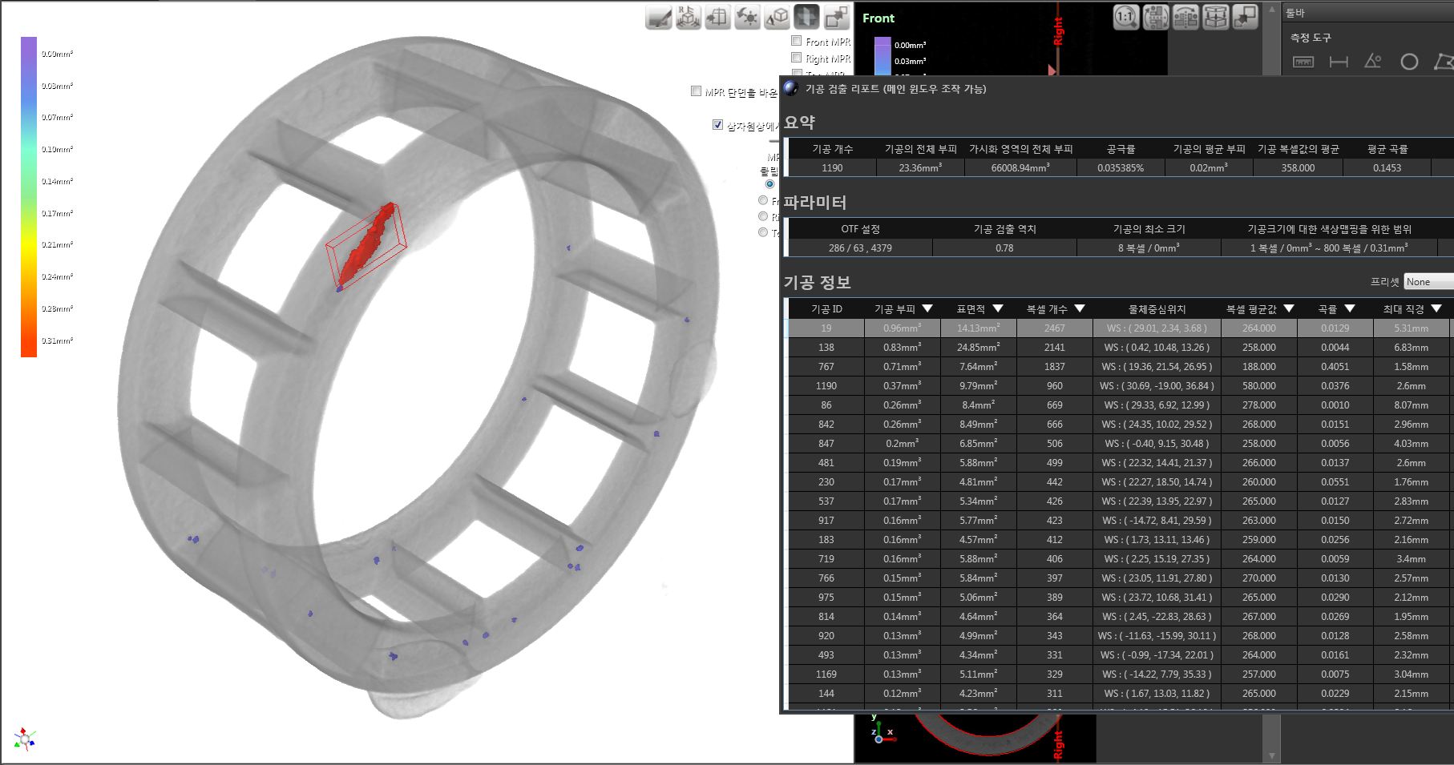This screenshot has height=765, width=1454.
Task: Click the 3D axis orientation gizmo
Action: (25, 739)
